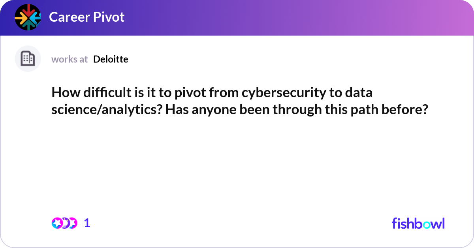Expand the poster's profile via the avatar

pyautogui.click(x=28, y=58)
